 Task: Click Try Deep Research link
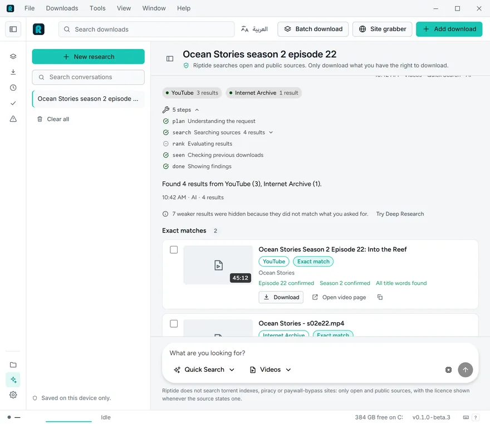coord(400,214)
